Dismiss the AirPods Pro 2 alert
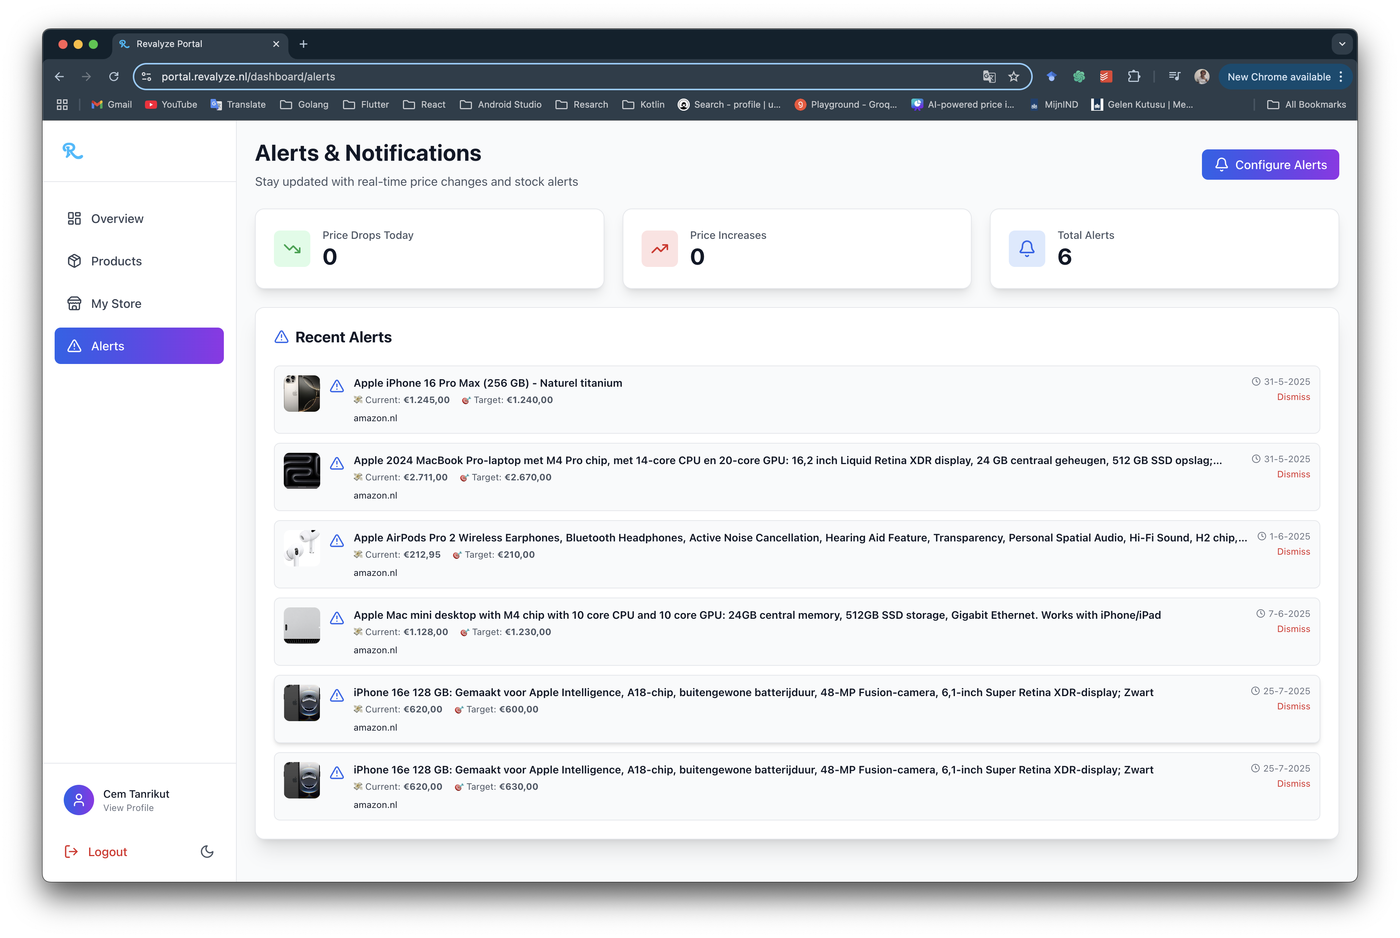Screen dimensions: 1400x938 1293,552
